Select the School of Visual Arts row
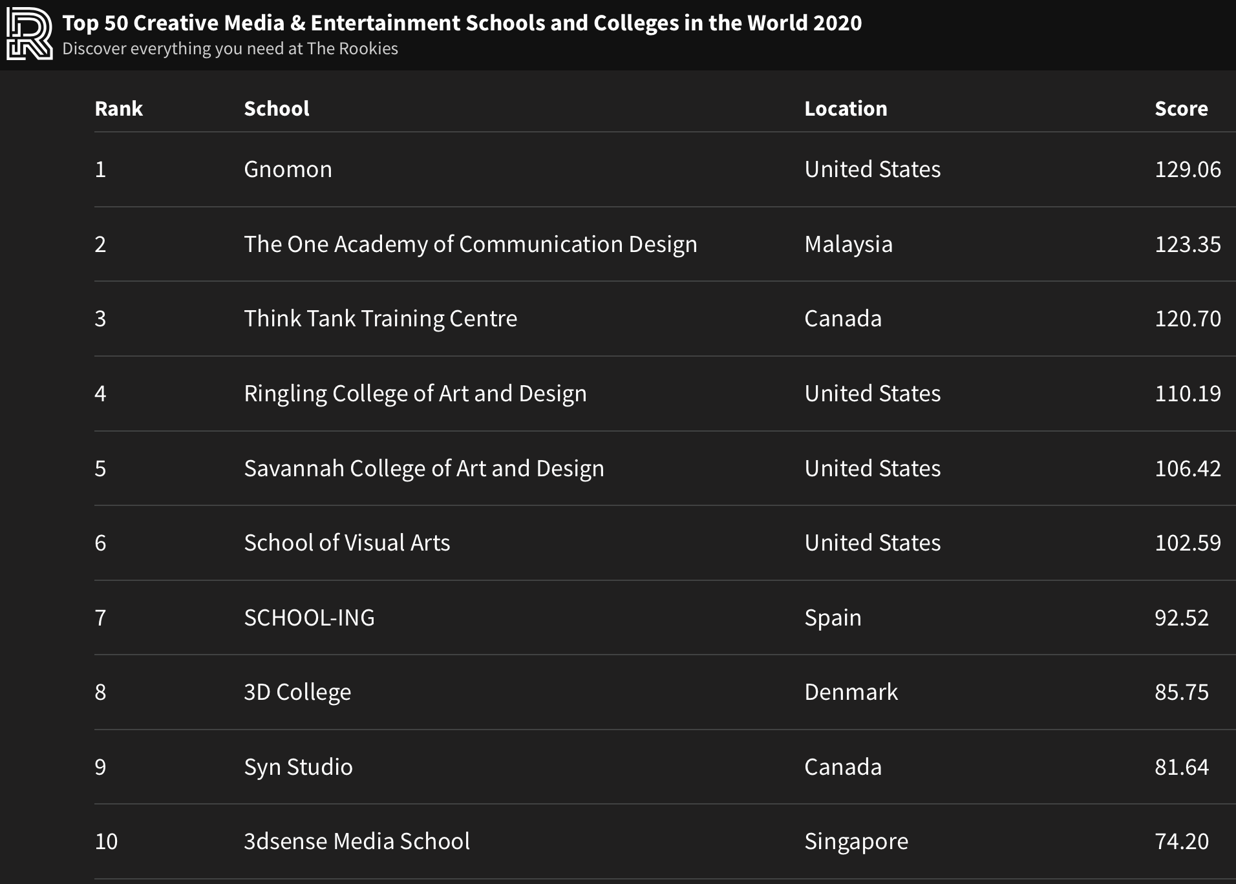The image size is (1236, 884). [346, 543]
